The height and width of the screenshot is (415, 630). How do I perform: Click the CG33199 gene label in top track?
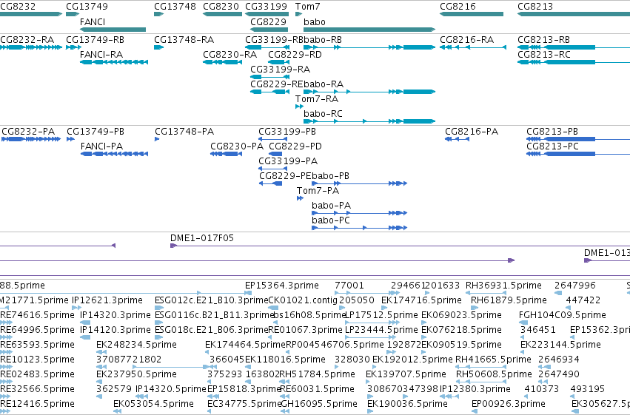[266, 7]
